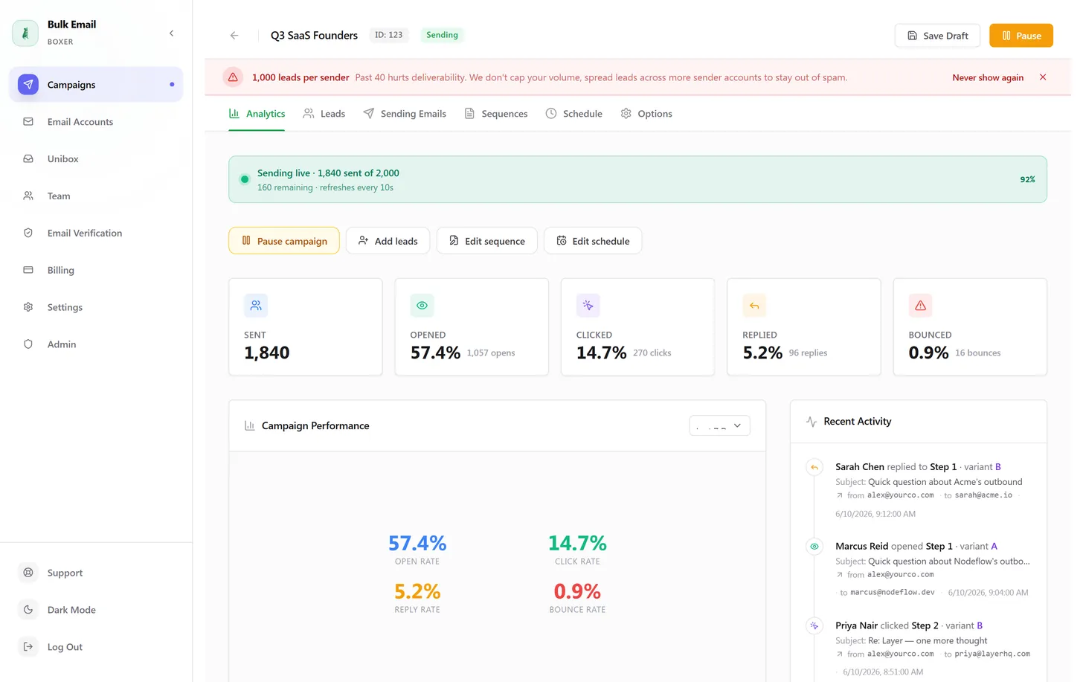Go to Unibox

96,159
